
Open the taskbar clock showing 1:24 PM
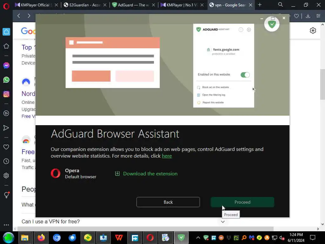(296, 238)
